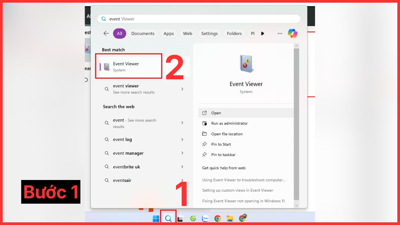Open 'Fixing Event Viewer not opening in Windows 11'
Viewport: 400px width, 225px height.
coord(243,201)
